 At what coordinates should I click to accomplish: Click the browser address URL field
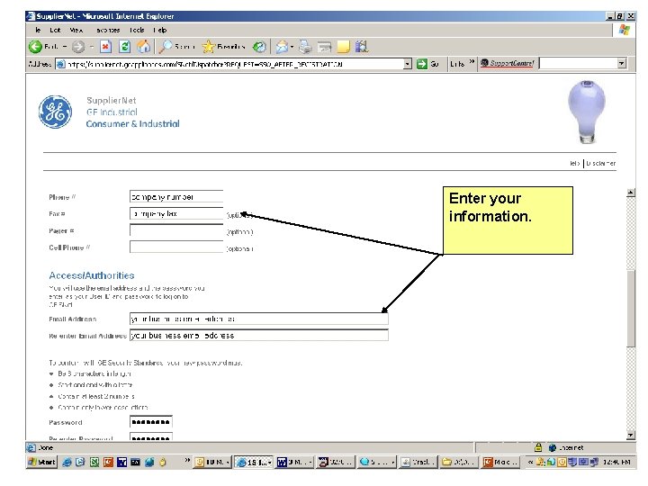click(x=234, y=64)
